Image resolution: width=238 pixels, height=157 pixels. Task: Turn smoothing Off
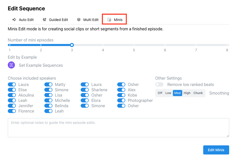click(160, 93)
